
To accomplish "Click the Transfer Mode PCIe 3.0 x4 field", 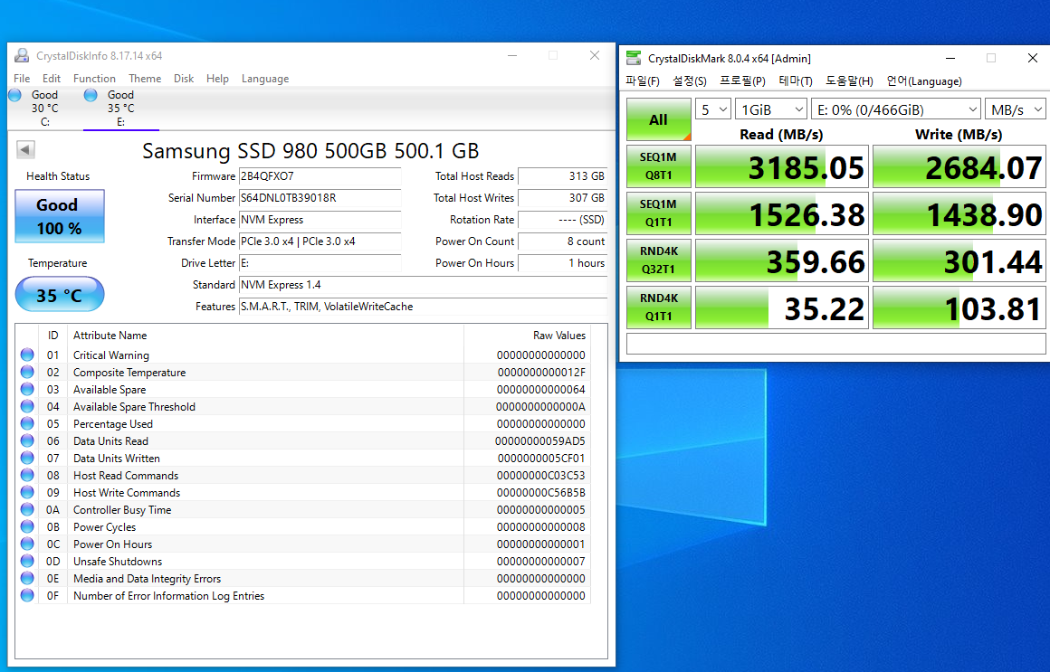I will coord(320,241).
